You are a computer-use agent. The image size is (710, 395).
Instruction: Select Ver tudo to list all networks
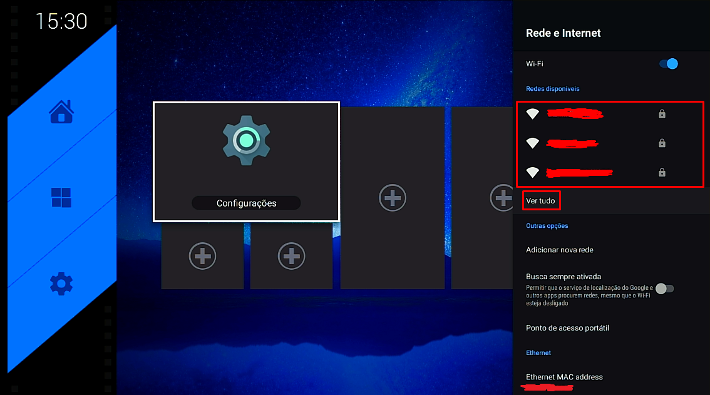click(541, 201)
